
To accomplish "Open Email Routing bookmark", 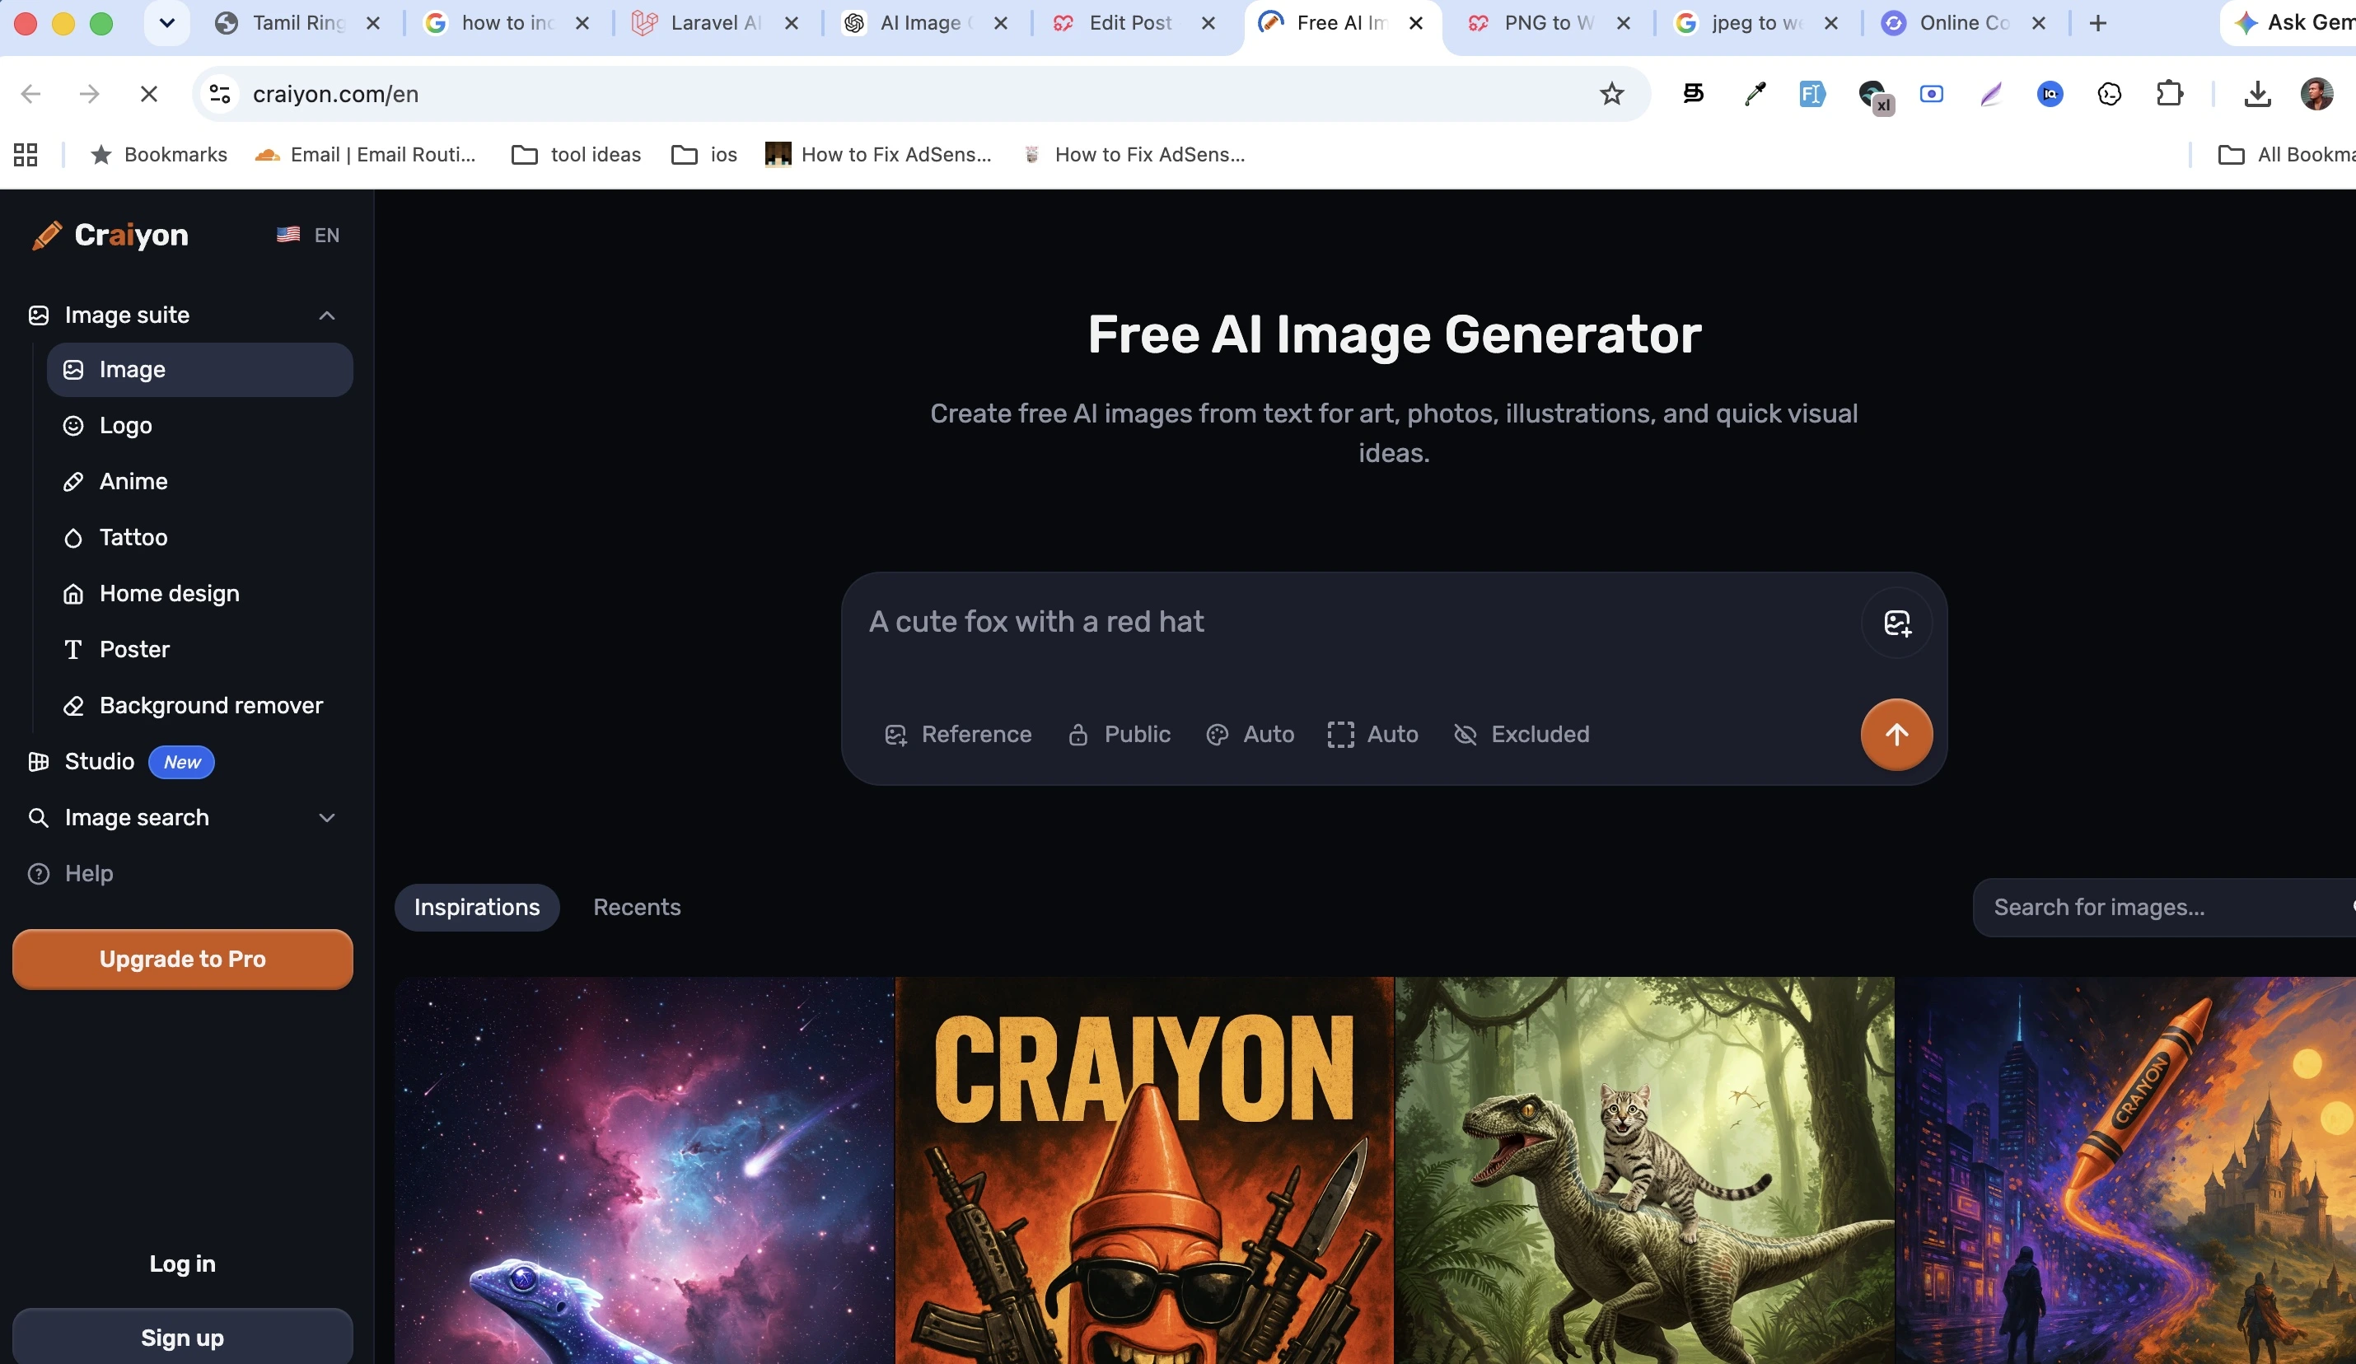I will click(366, 154).
